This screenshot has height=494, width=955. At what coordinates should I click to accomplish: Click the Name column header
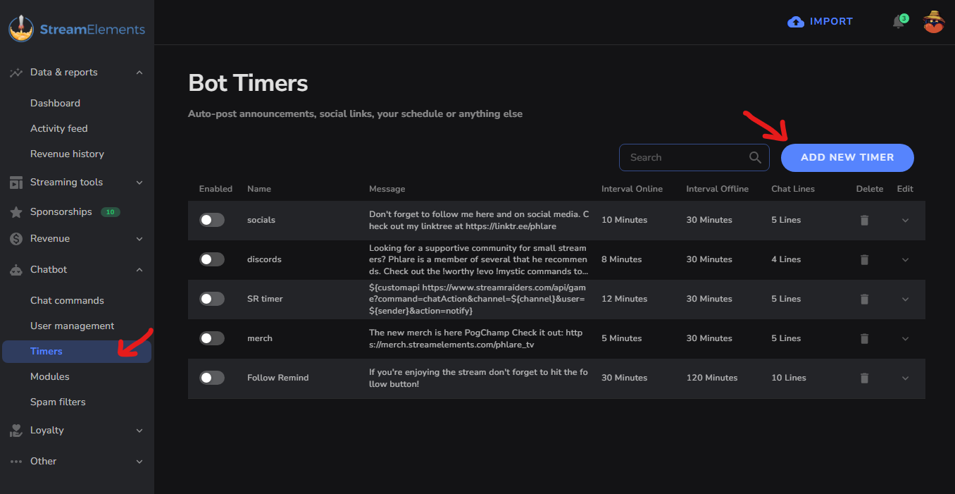pos(259,189)
